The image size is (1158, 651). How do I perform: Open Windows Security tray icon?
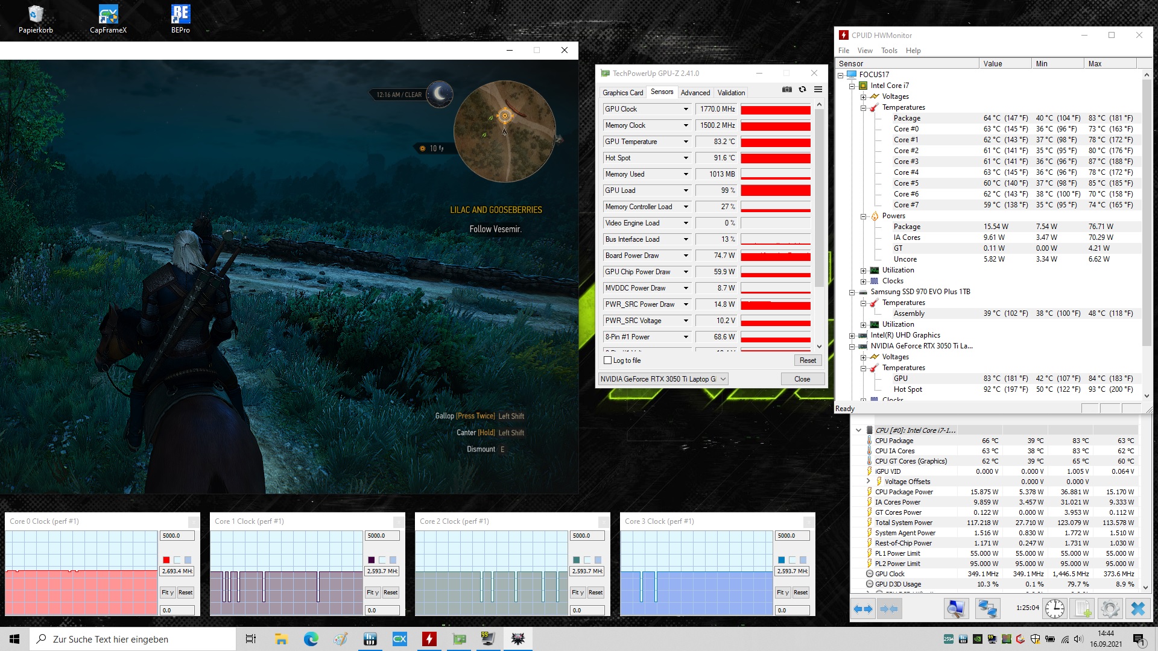[x=1035, y=639]
